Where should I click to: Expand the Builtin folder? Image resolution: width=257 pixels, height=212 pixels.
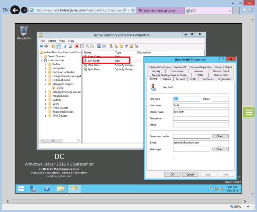point(46,64)
